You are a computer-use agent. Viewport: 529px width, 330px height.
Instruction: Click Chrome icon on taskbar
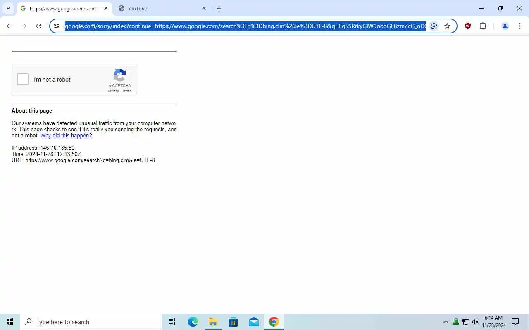coord(274,322)
